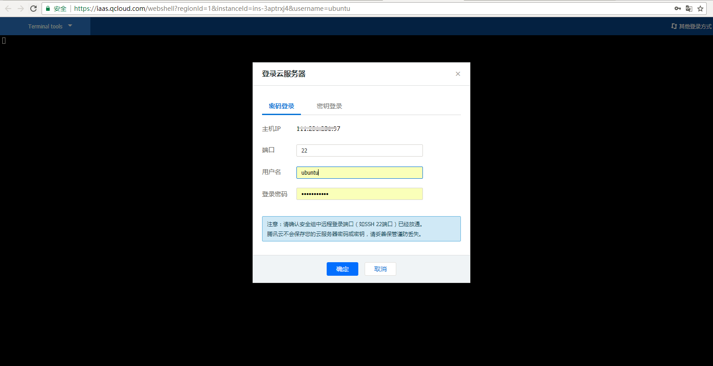Focus the 用户名 username field
This screenshot has width=713, height=366.
click(x=360, y=172)
